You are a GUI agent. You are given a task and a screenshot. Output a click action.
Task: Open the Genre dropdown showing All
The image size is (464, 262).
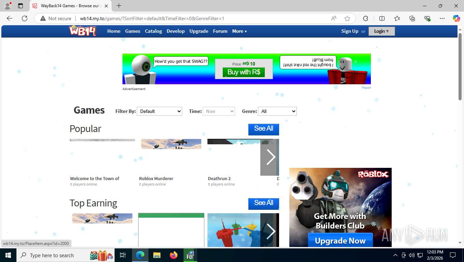tap(277, 111)
